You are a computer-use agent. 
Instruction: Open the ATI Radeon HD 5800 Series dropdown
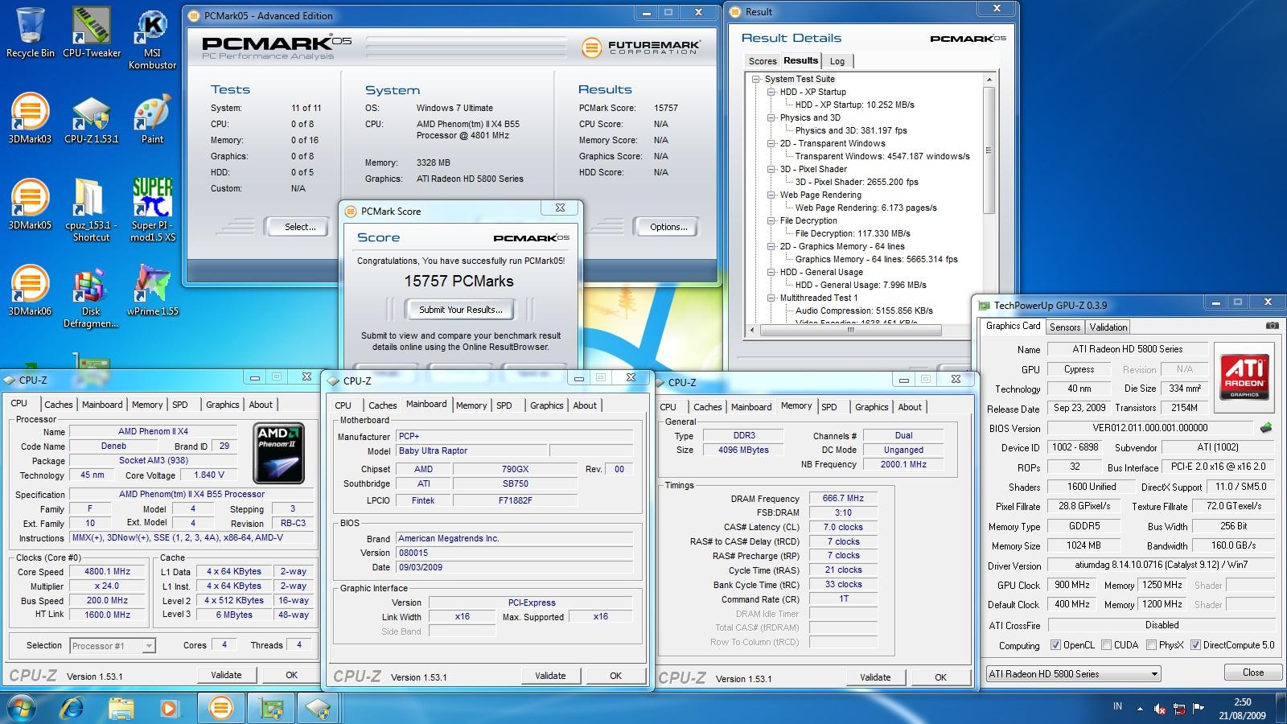click(1073, 674)
